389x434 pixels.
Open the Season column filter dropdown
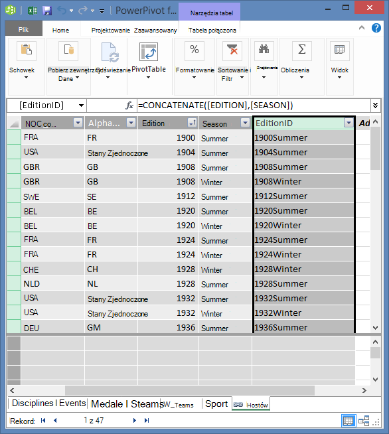(245, 123)
